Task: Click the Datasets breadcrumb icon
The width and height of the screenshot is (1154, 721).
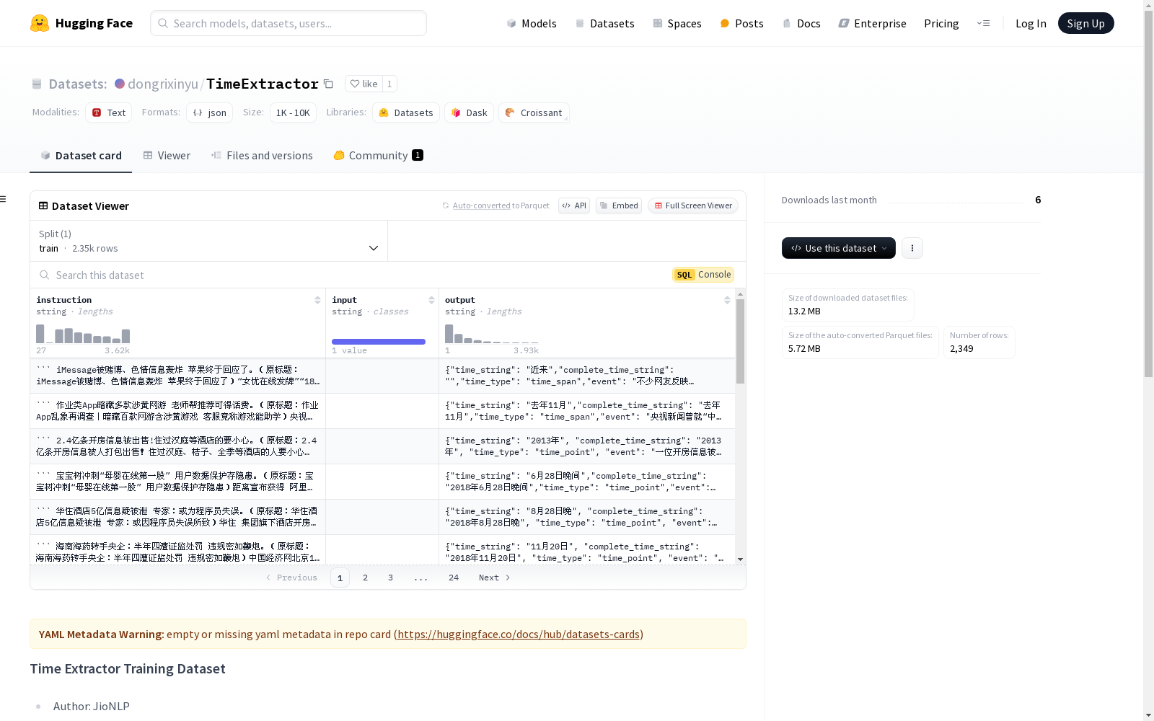Action: click(37, 84)
